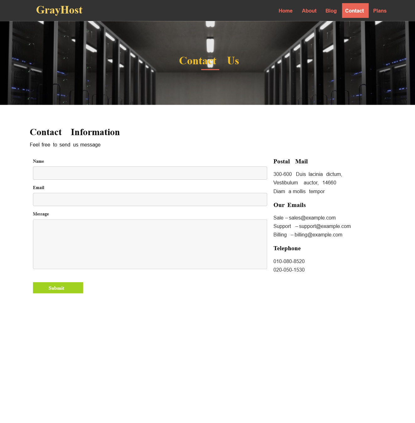Viewport: 415px width, 423px height.
Task: Click the Contact Us banner heading
Action: coord(209,61)
